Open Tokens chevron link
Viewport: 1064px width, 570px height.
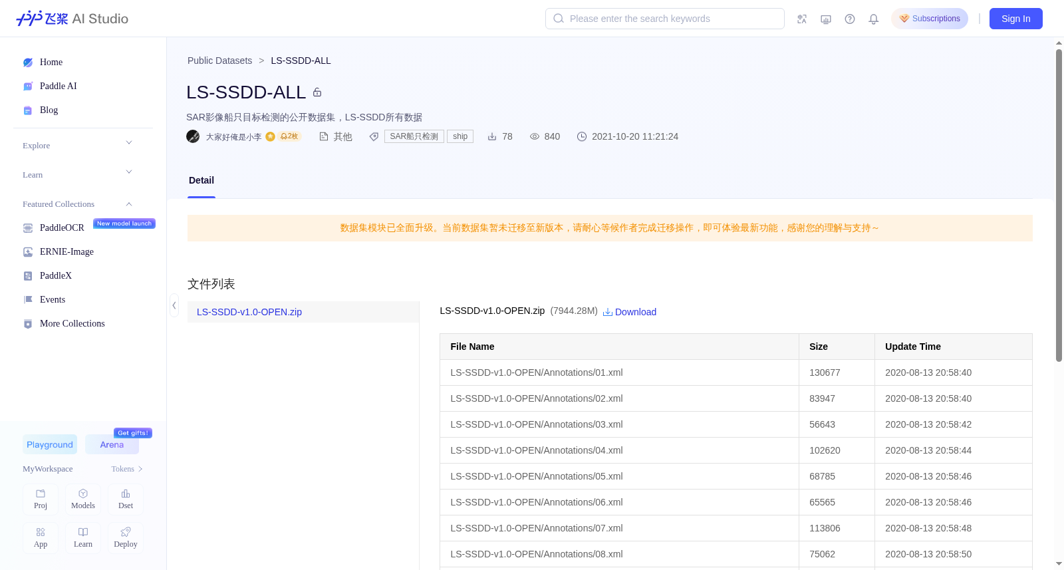pos(127,469)
